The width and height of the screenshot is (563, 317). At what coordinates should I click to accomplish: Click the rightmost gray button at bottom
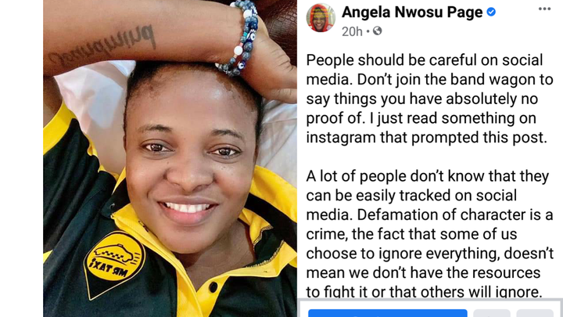535,312
